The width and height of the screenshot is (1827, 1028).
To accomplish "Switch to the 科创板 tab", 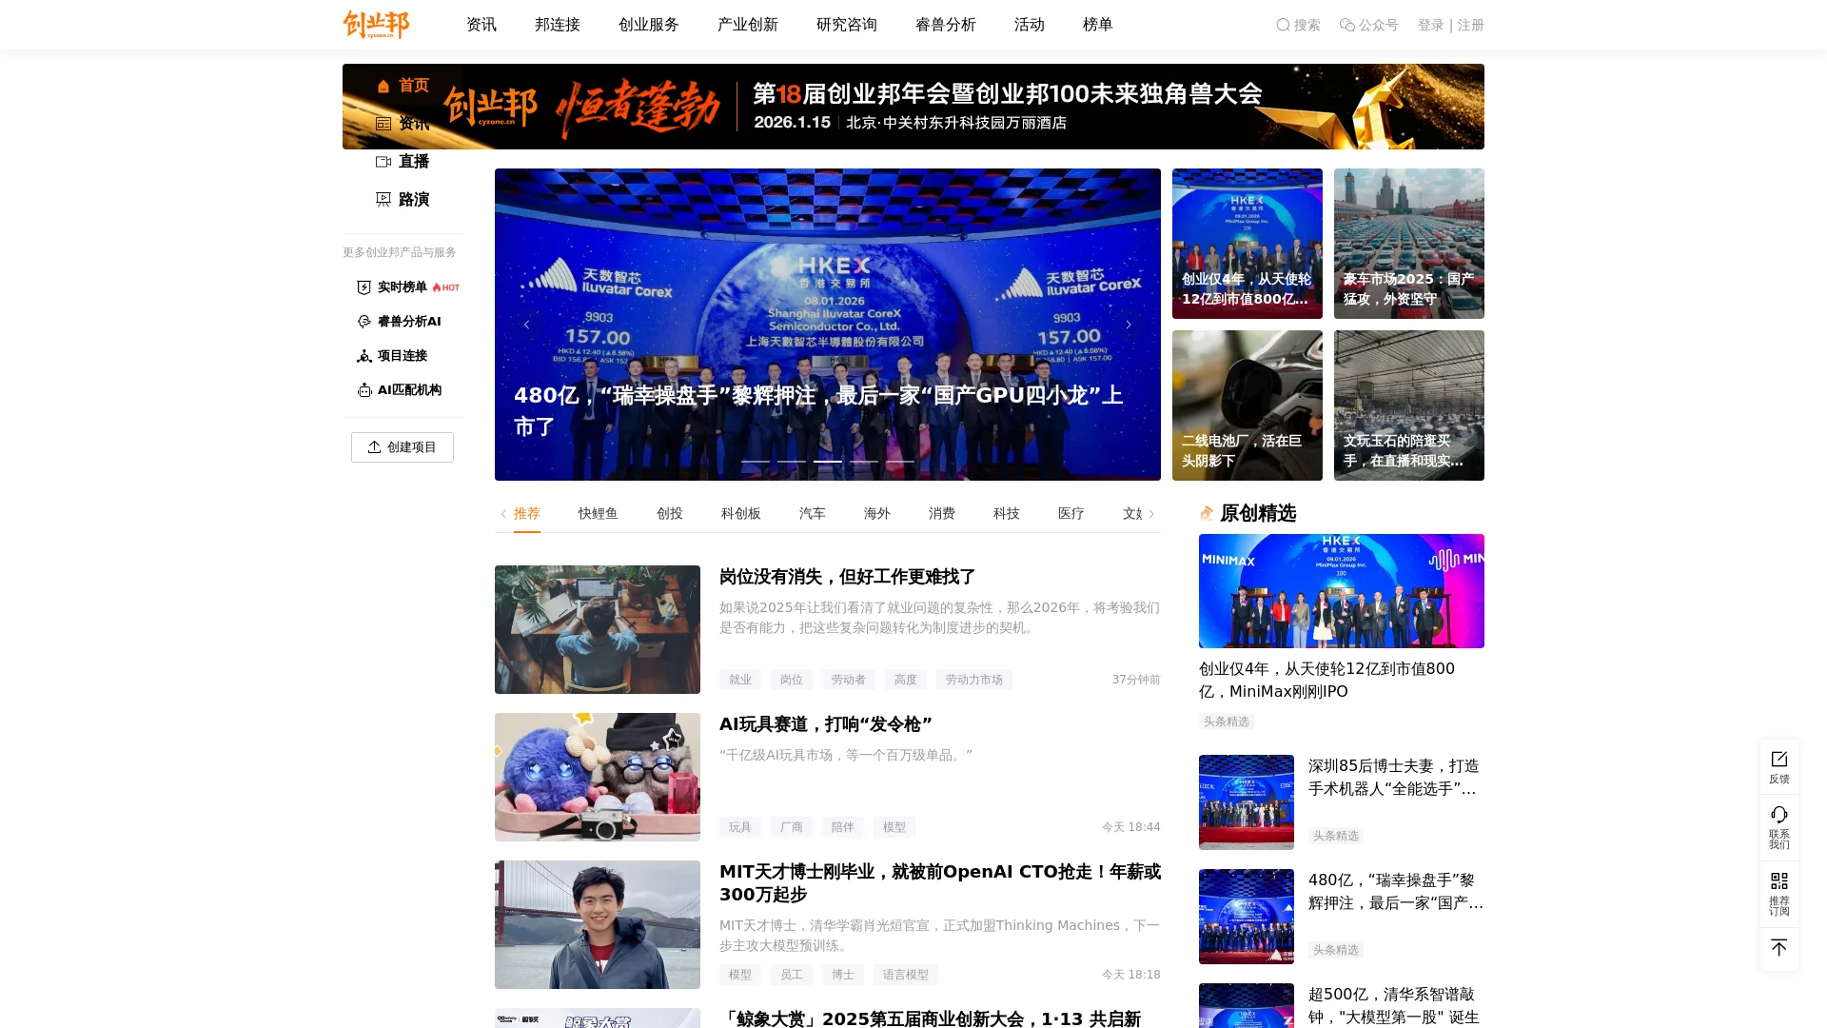I will (x=740, y=513).
